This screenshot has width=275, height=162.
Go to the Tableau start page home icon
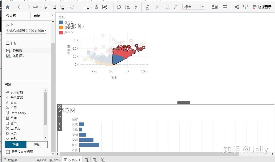coord(8,7)
